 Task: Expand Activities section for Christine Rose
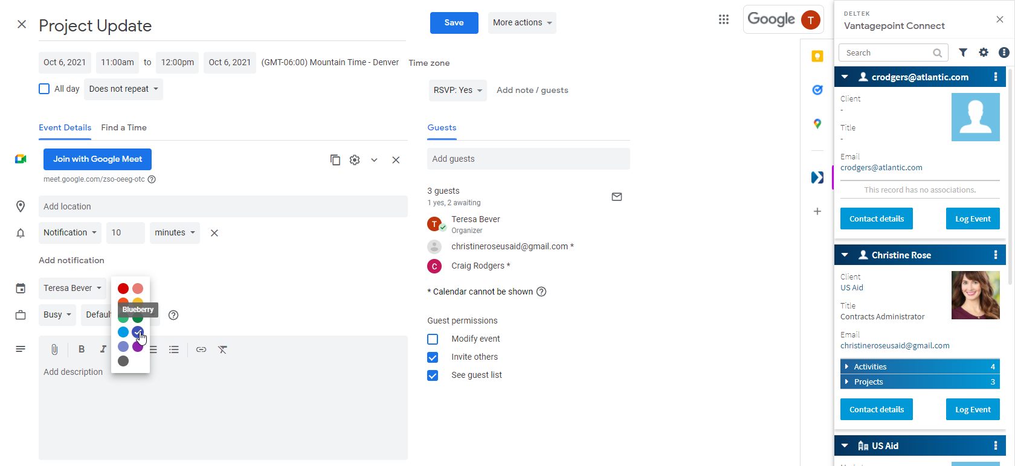(x=920, y=366)
